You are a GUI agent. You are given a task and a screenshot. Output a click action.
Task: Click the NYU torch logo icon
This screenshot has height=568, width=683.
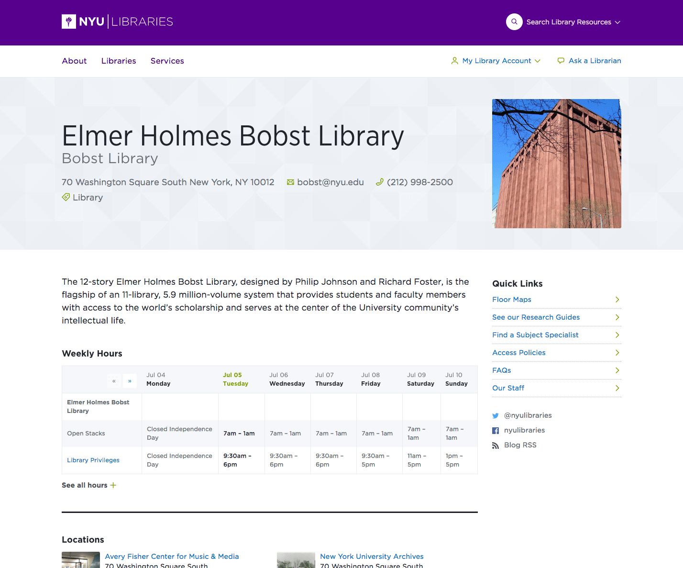[69, 22]
